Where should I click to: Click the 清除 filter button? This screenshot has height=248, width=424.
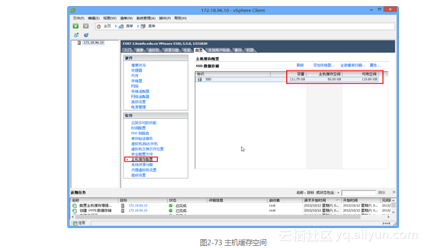(x=382, y=193)
